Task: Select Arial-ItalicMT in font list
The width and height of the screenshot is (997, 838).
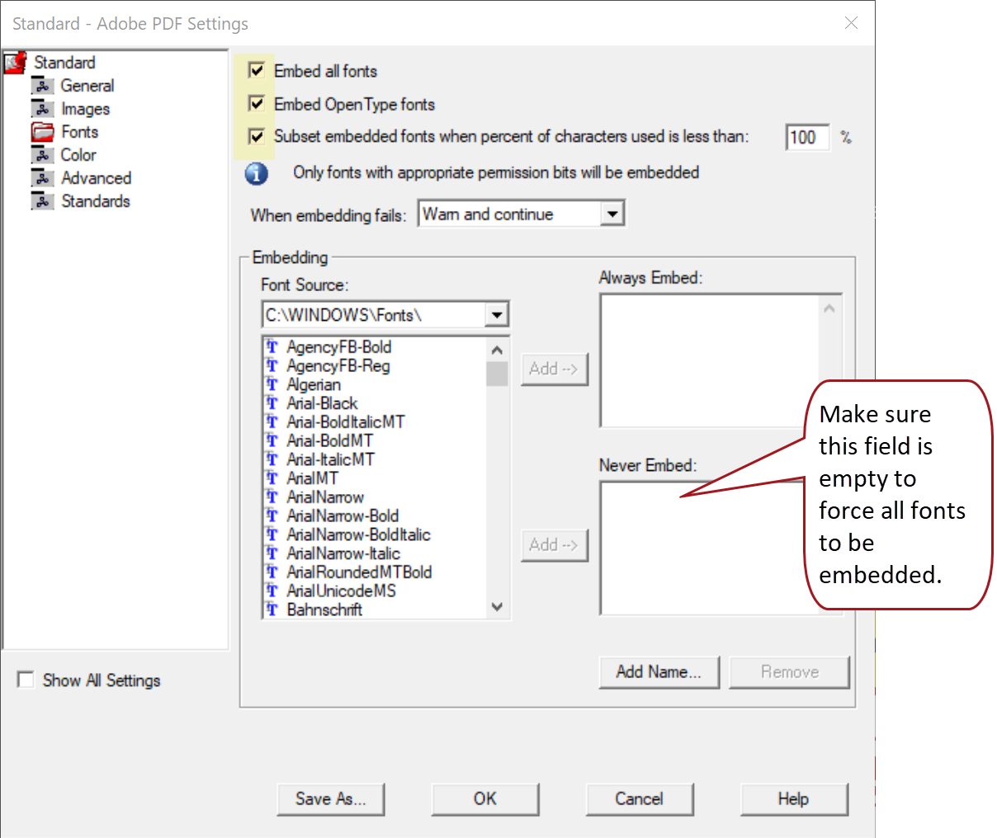Action: click(x=330, y=459)
